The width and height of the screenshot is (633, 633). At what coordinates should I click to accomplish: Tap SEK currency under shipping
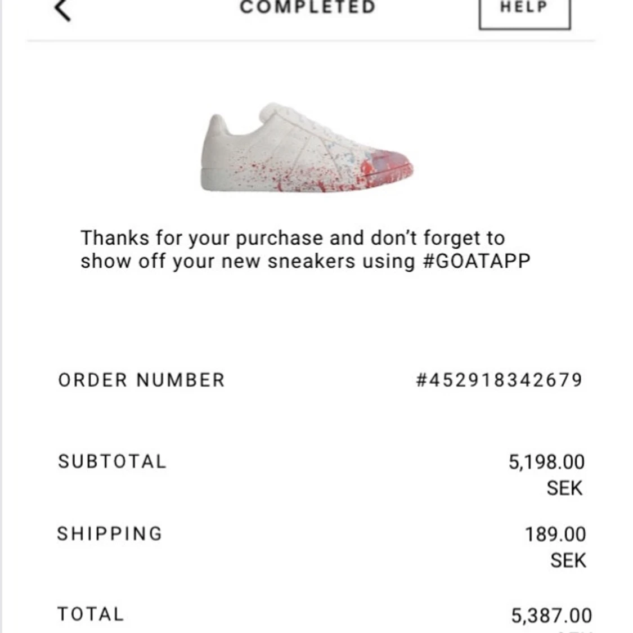click(x=568, y=561)
